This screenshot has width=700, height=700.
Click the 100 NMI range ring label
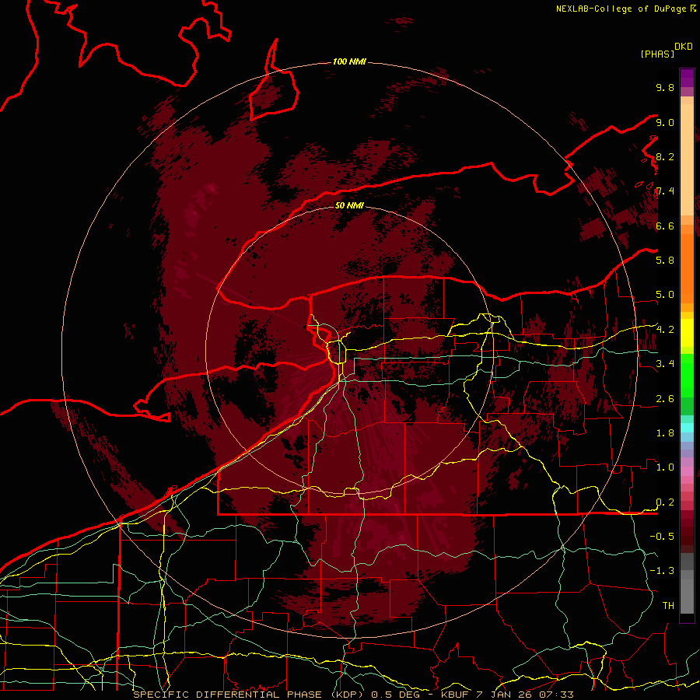(349, 61)
